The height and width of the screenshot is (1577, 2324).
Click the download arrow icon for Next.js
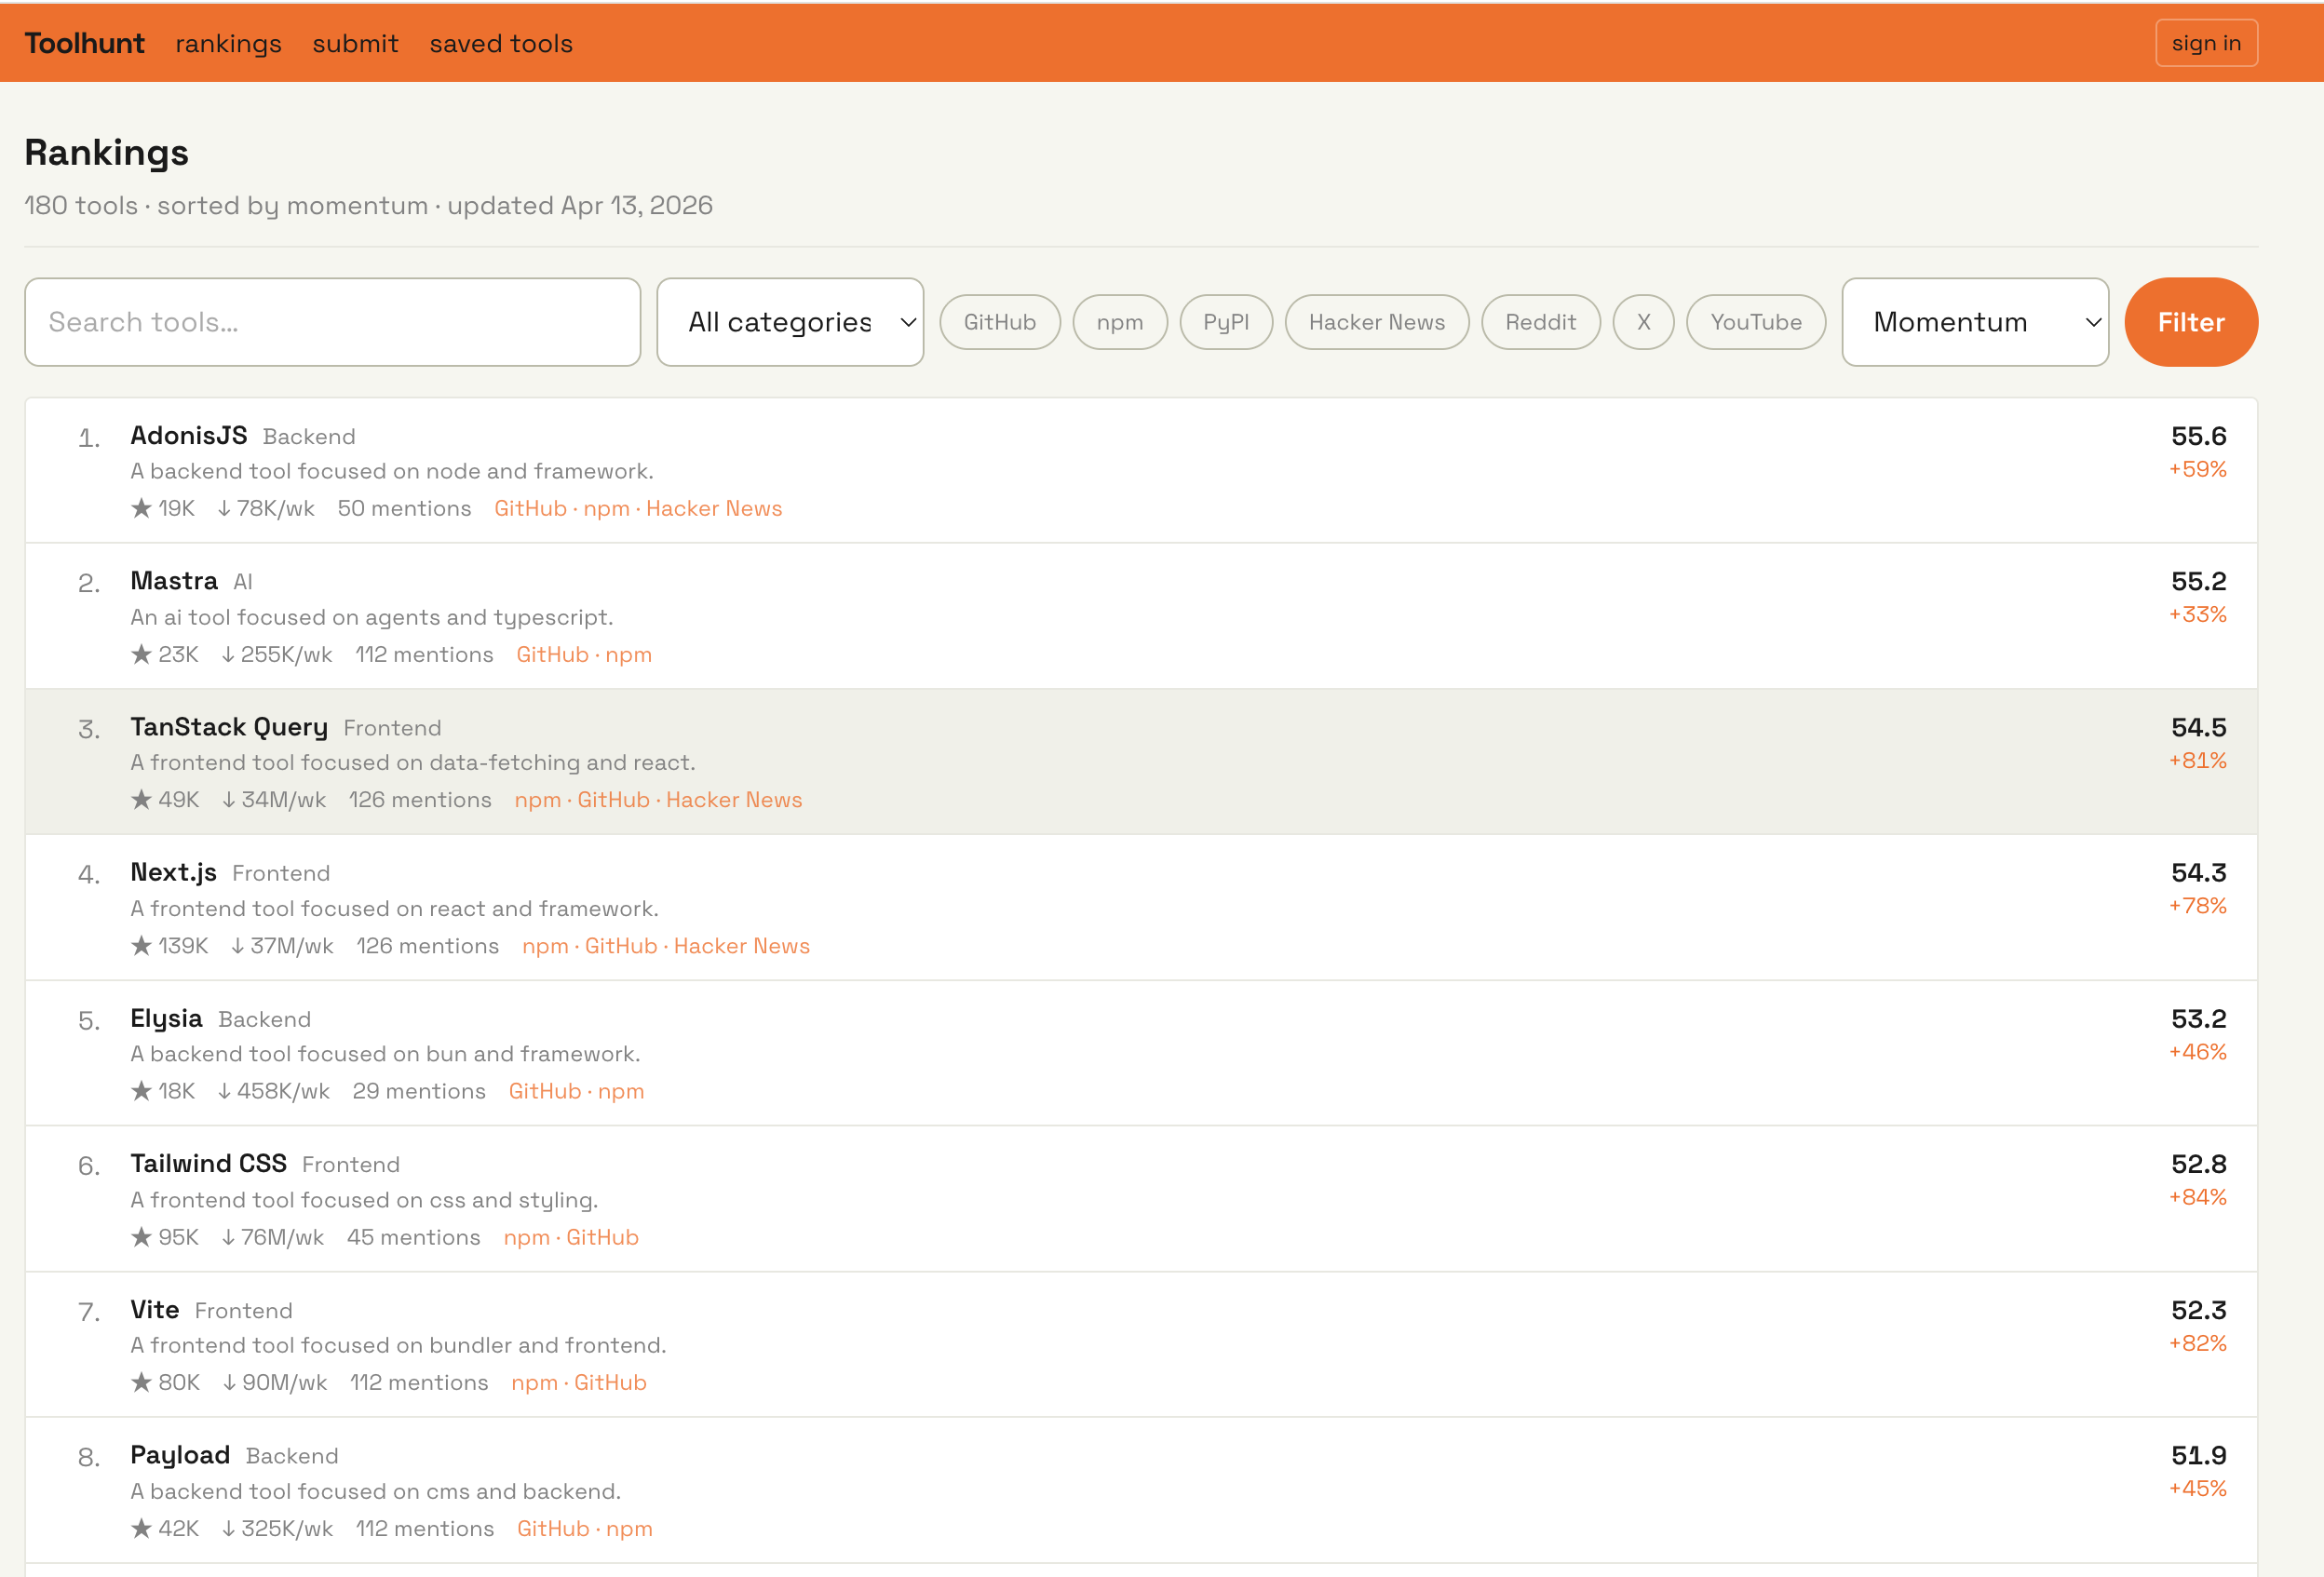tap(237, 945)
